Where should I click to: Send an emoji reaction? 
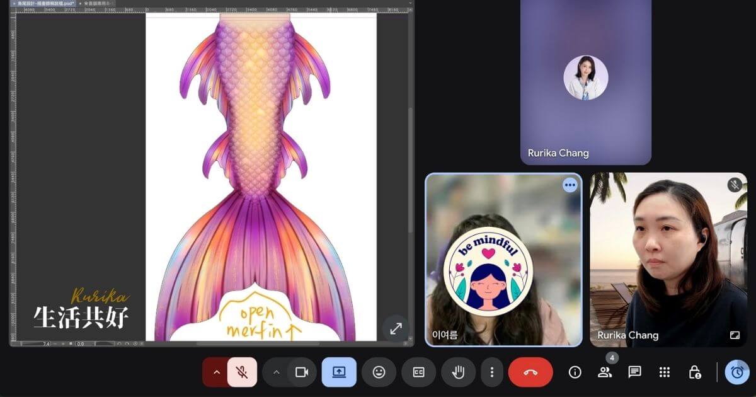(379, 372)
